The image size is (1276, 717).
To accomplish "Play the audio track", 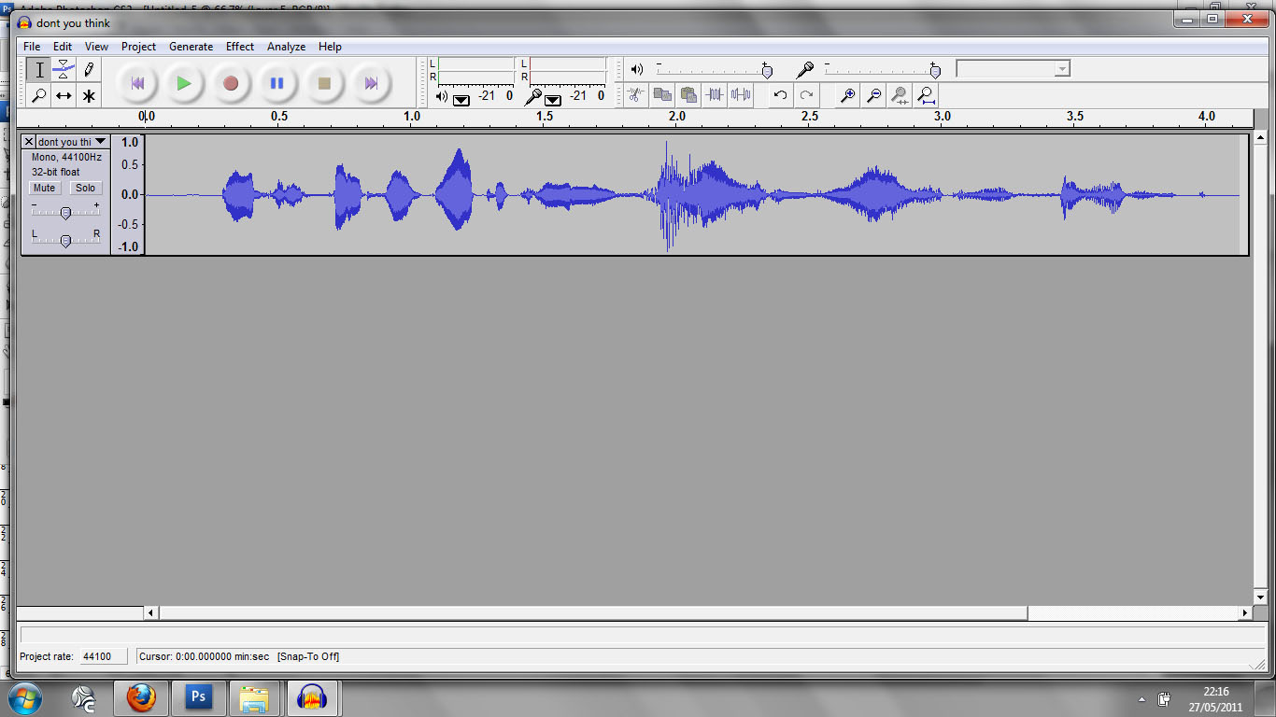I will point(184,83).
